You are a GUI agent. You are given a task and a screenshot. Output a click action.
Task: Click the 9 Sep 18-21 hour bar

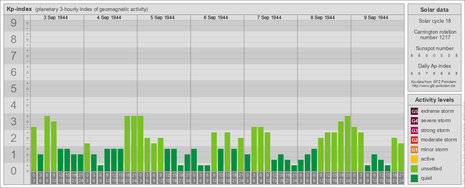(x=394, y=154)
